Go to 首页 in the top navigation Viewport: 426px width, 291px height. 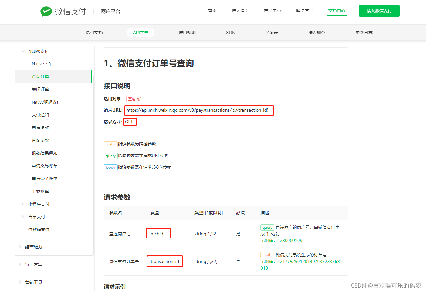pyautogui.click(x=212, y=10)
